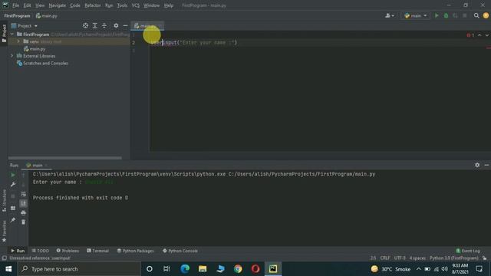Click code line 2 with input call
This screenshot has width=491, height=276.
coord(194,43)
